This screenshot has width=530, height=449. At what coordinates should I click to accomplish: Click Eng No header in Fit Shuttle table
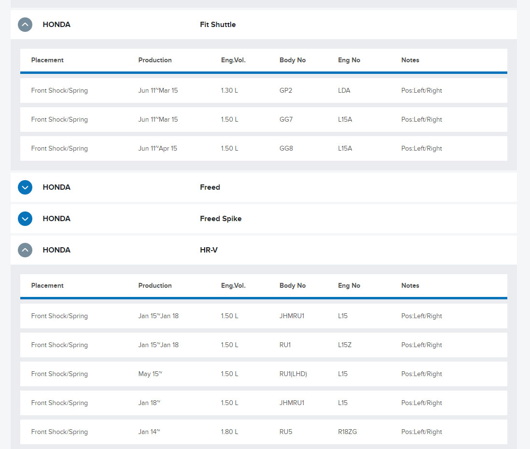click(x=349, y=60)
